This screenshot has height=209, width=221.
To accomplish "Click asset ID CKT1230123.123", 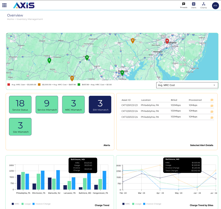I will click(x=129, y=105).
